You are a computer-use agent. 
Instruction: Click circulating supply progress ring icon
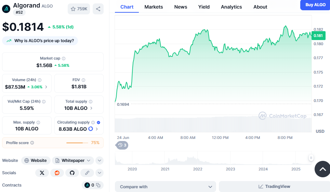coord(91,129)
